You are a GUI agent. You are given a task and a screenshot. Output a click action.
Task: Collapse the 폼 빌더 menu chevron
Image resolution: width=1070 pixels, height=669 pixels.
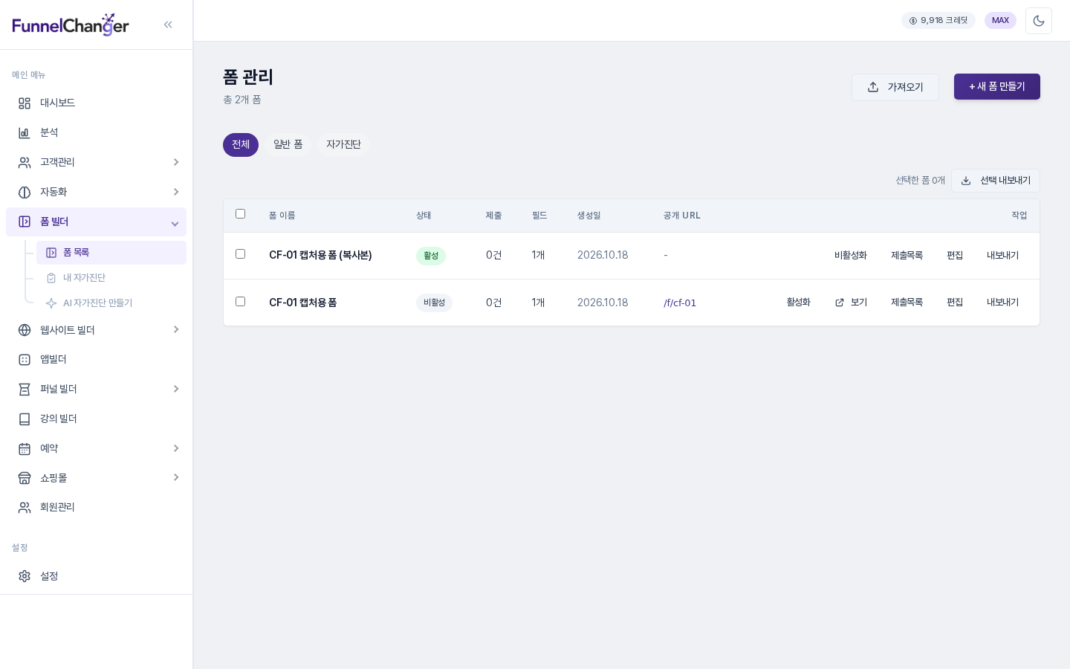click(175, 224)
